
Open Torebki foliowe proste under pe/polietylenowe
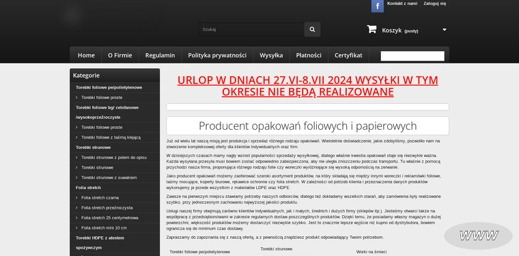tap(102, 98)
